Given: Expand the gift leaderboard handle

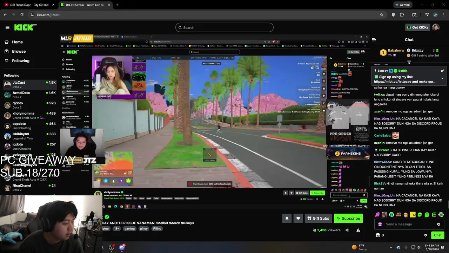Looking at the screenshot, I should click(409, 62).
